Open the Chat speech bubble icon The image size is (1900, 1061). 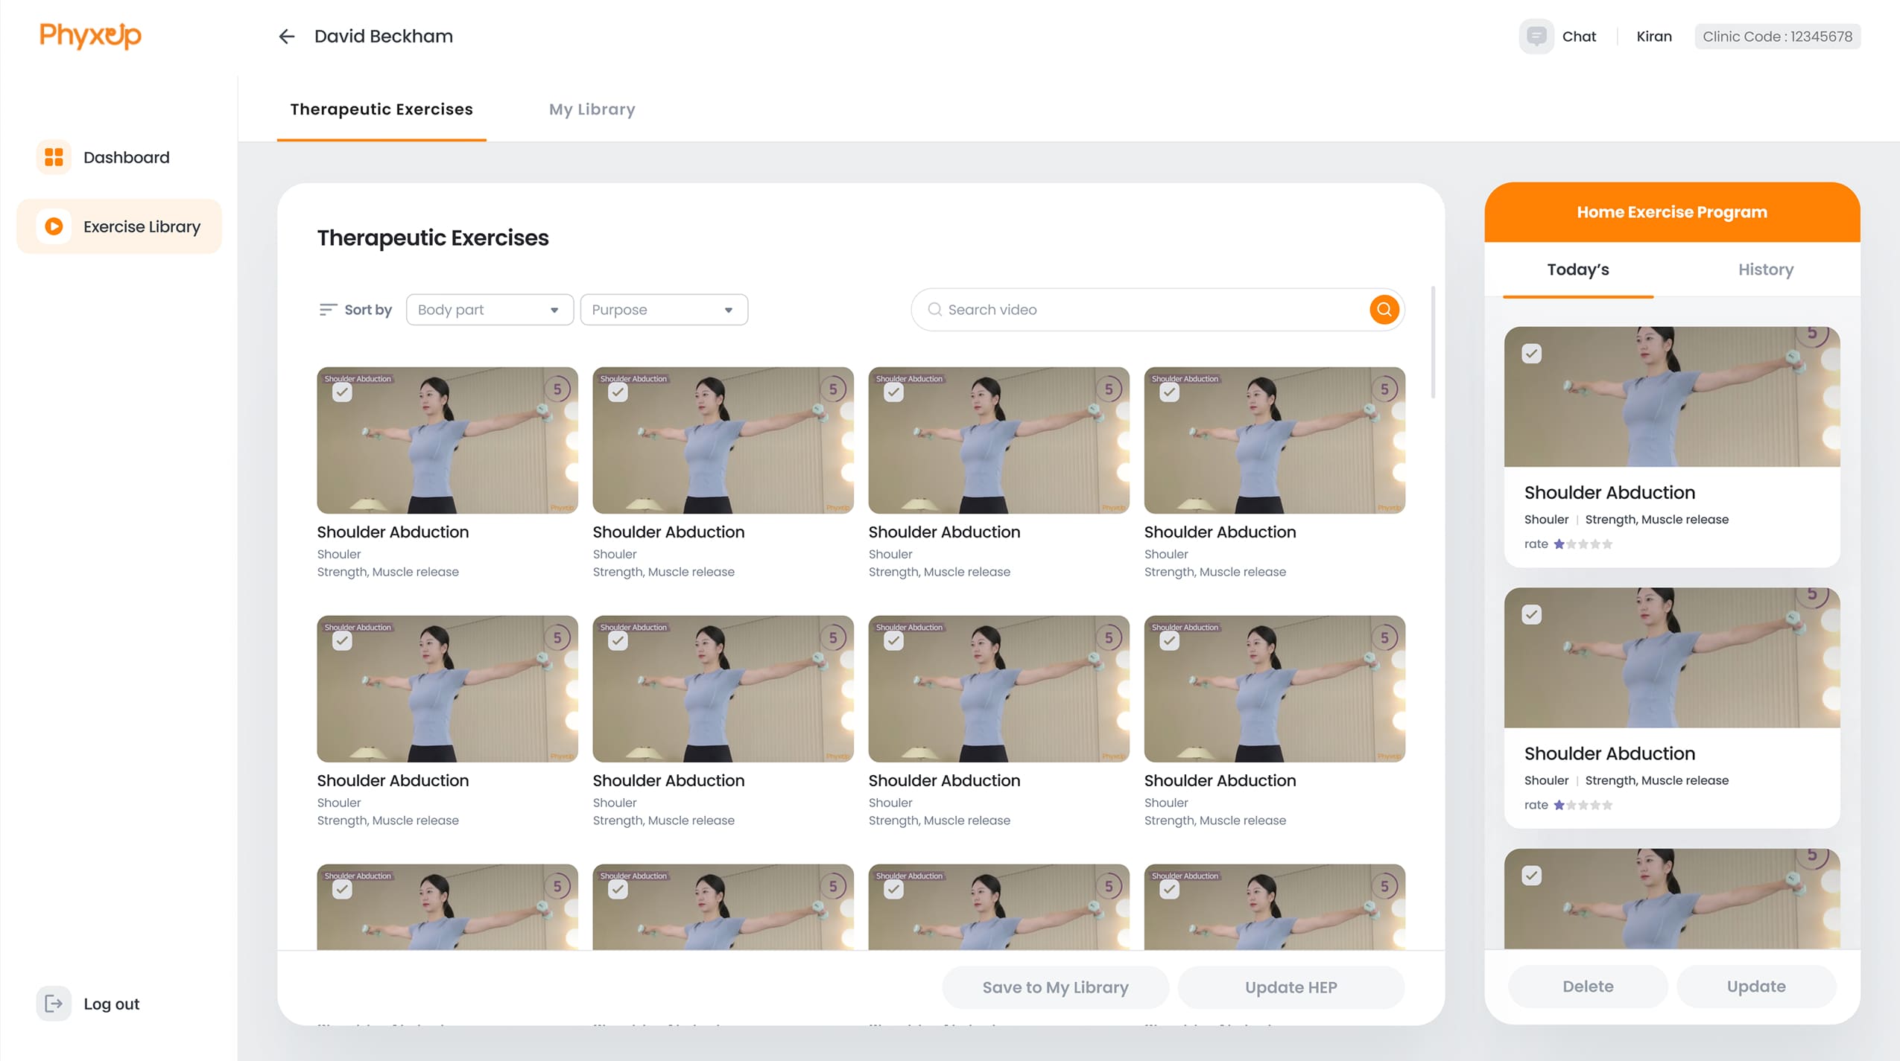tap(1536, 36)
